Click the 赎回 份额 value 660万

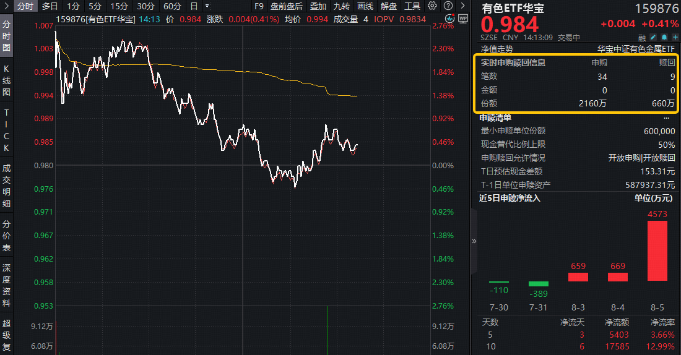point(663,103)
